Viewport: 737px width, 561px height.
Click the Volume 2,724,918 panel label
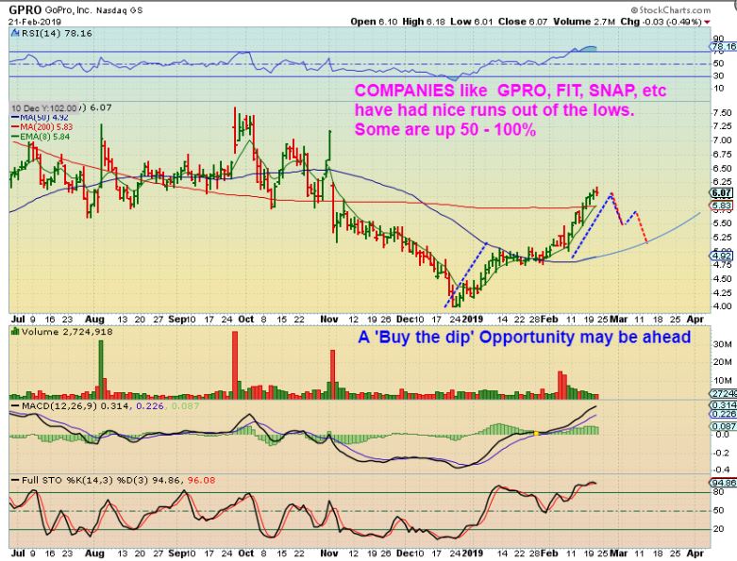coord(66,332)
